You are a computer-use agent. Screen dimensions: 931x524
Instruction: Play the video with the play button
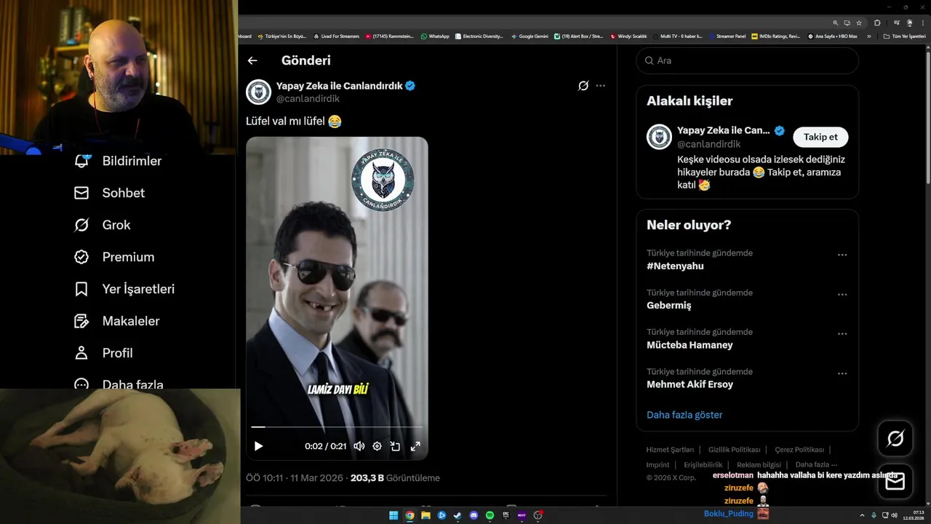click(x=258, y=446)
